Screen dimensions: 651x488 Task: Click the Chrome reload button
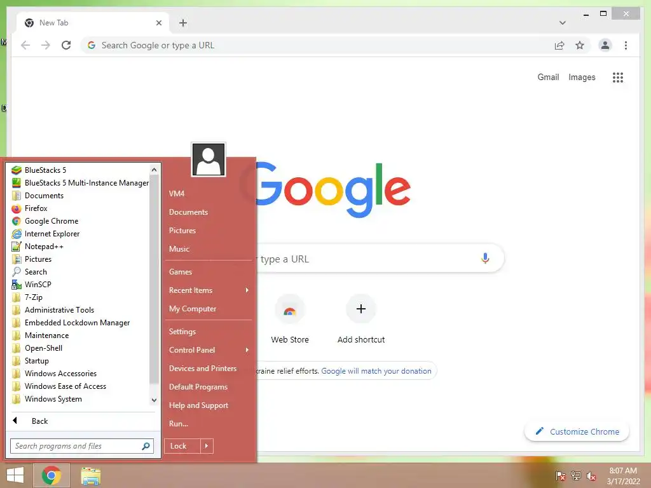click(66, 45)
